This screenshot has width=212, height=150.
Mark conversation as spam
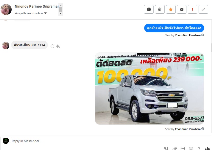[x=149, y=9]
